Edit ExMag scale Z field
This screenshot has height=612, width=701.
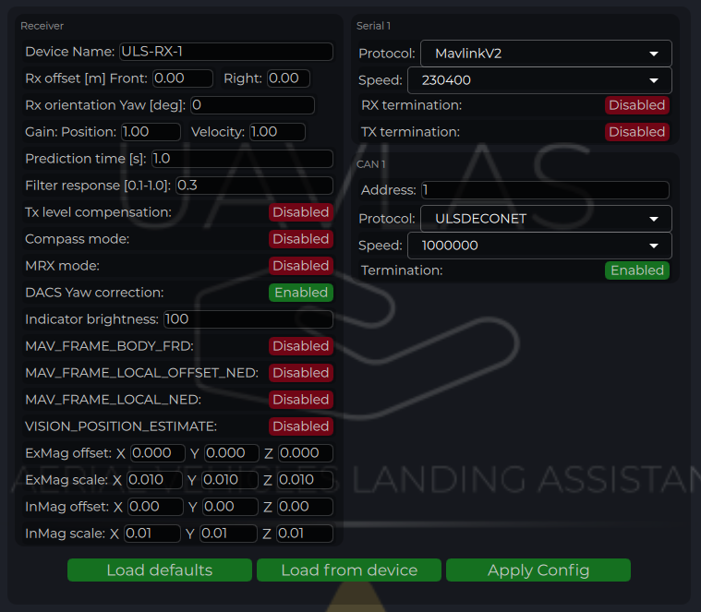click(306, 480)
